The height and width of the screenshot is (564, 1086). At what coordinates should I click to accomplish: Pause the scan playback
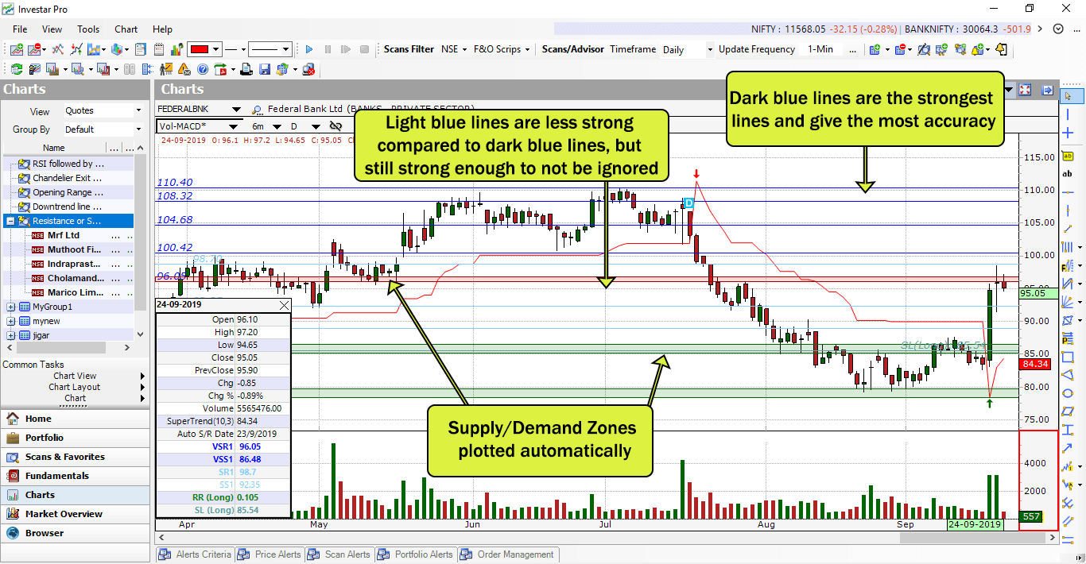point(328,48)
